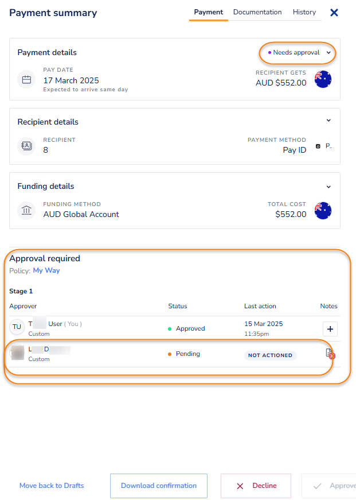Click the Download confirmation button

pos(159,486)
